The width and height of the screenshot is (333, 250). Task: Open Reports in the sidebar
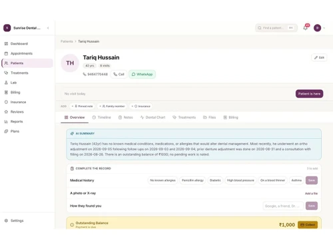(27, 121)
